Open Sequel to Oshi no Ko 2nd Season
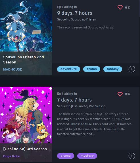Screen dimensions: 140x163 coord(81,106)
